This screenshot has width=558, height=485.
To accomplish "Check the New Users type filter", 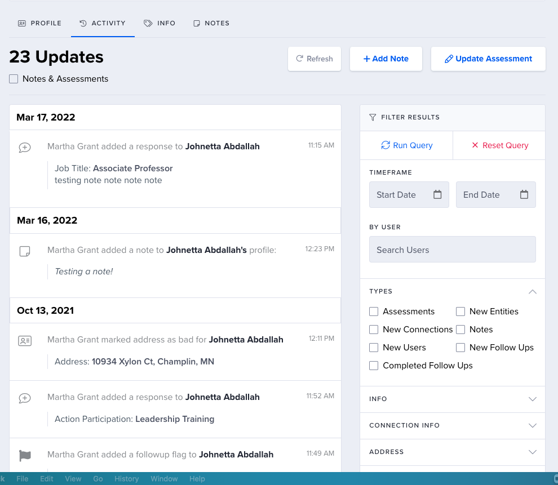I will (x=374, y=348).
